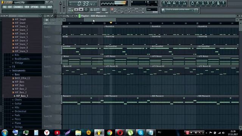Click the save project round icon
The width and height of the screenshot is (242, 136).
pyautogui.click(x=197, y=3)
